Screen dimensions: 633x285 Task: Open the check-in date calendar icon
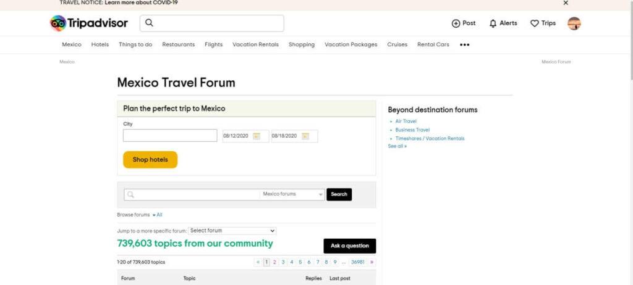coord(257,136)
